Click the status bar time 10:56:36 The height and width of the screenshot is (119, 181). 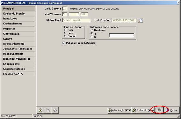tap(38, 116)
